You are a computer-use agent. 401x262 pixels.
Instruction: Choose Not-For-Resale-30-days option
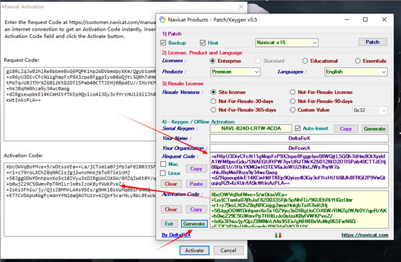pyautogui.click(x=213, y=101)
